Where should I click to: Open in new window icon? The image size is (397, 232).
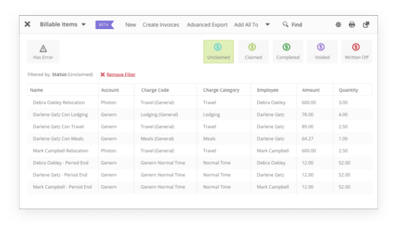click(366, 25)
